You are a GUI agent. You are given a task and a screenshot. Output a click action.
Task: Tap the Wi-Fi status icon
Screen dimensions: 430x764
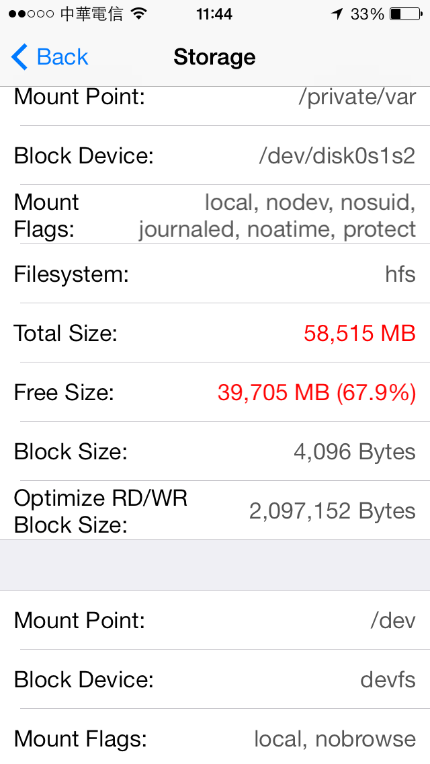(x=139, y=14)
